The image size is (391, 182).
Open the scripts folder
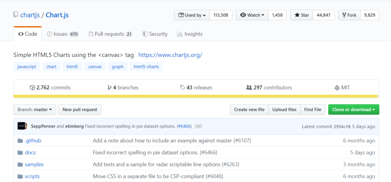[x=32, y=177]
